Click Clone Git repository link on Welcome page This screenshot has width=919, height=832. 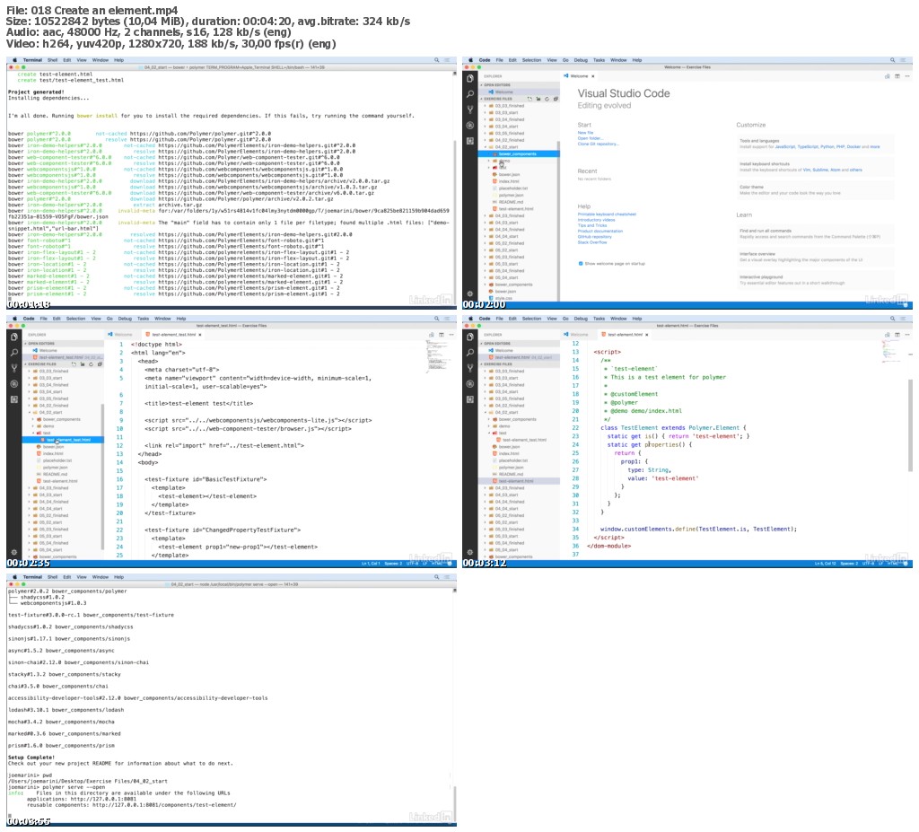(599, 145)
